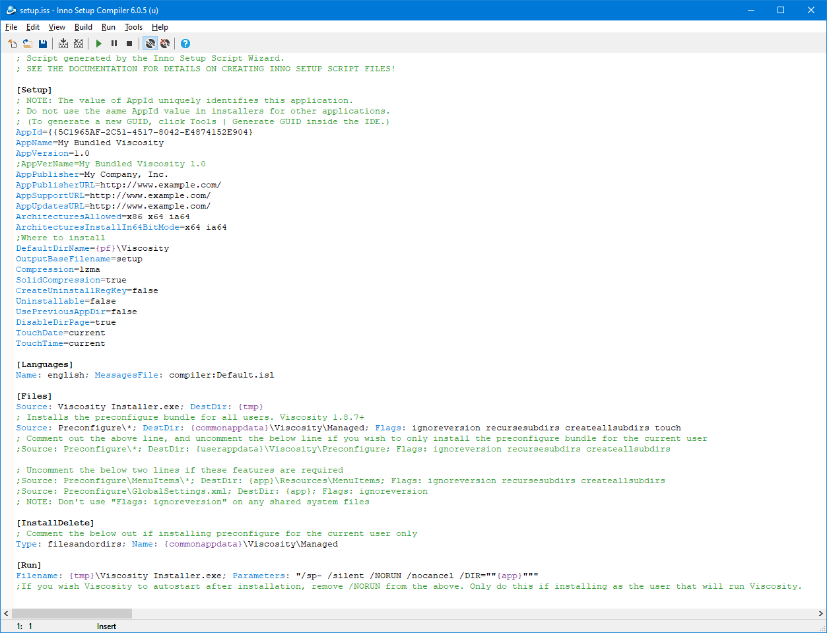
Task: Create a new script with the New icon
Action: tap(12, 44)
